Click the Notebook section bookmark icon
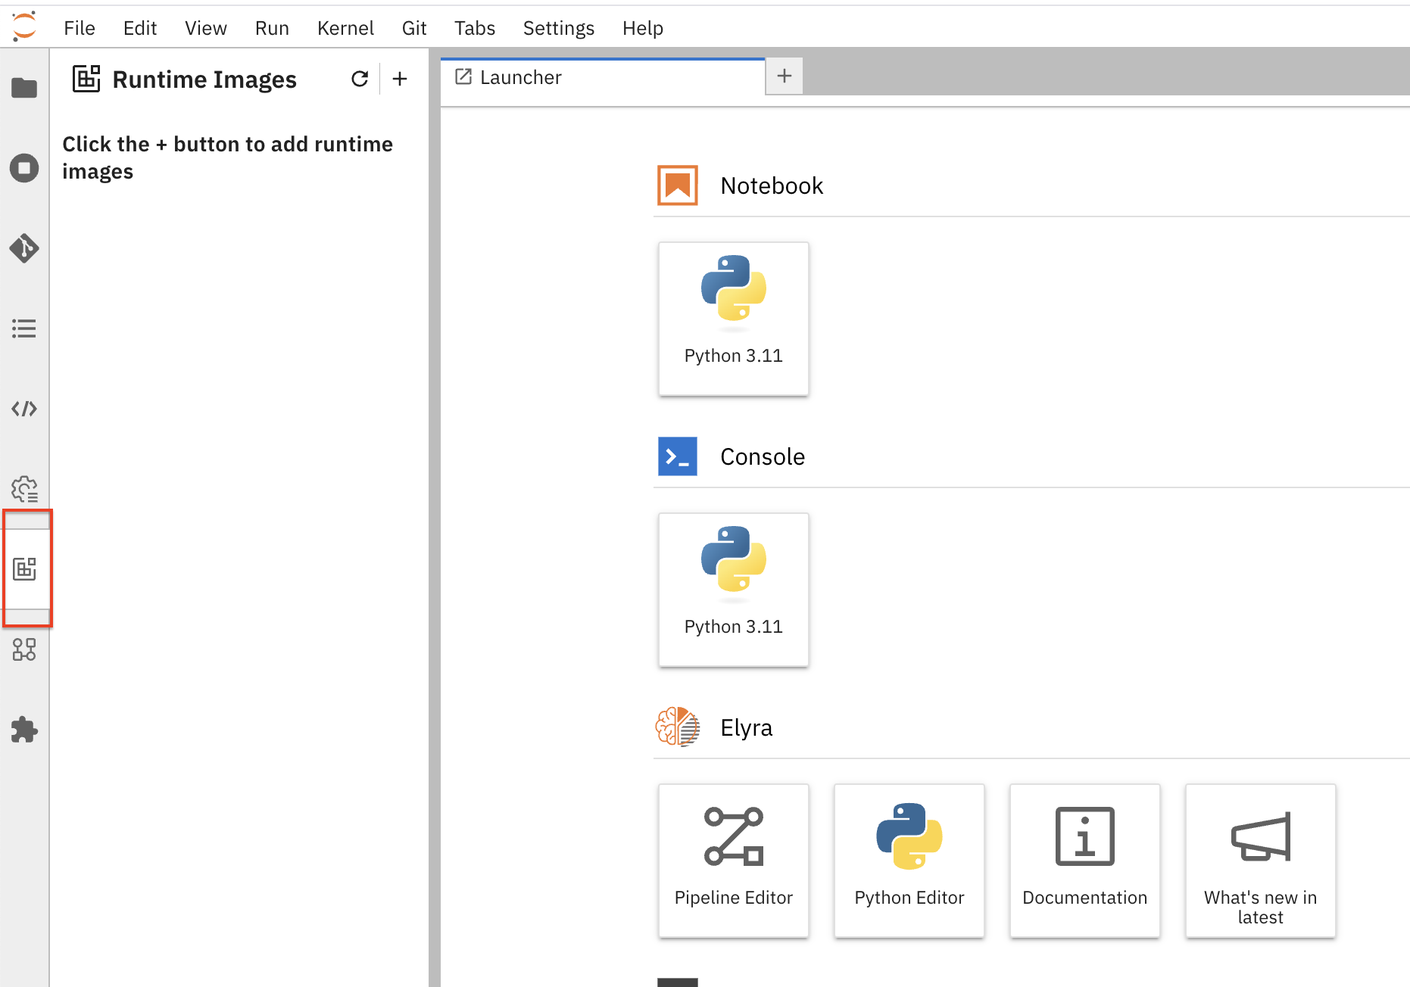 point(678,185)
